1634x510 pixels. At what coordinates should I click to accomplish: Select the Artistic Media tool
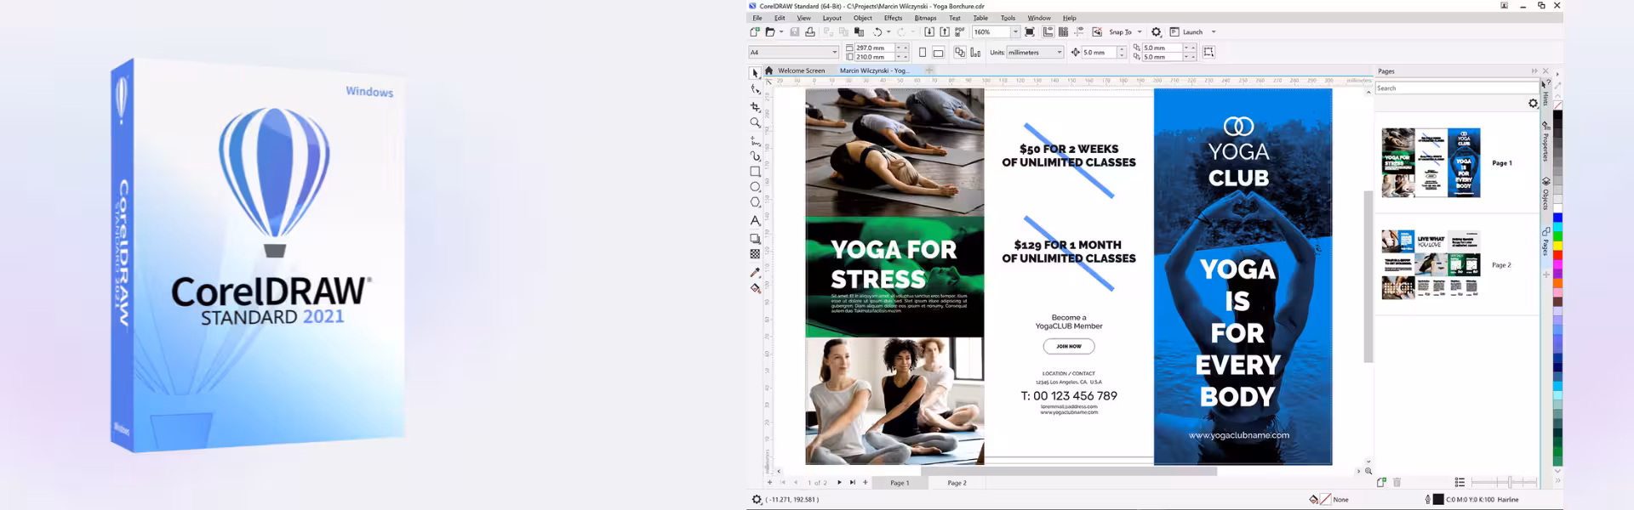755,156
